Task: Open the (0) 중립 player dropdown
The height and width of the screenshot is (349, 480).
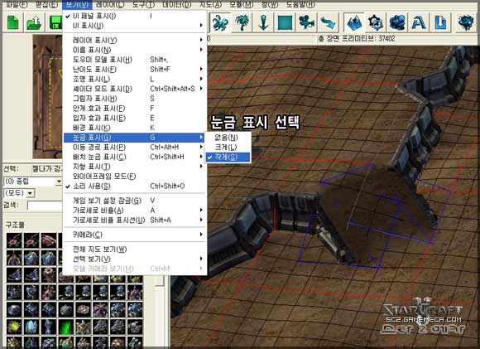Action: pyautogui.click(x=59, y=182)
